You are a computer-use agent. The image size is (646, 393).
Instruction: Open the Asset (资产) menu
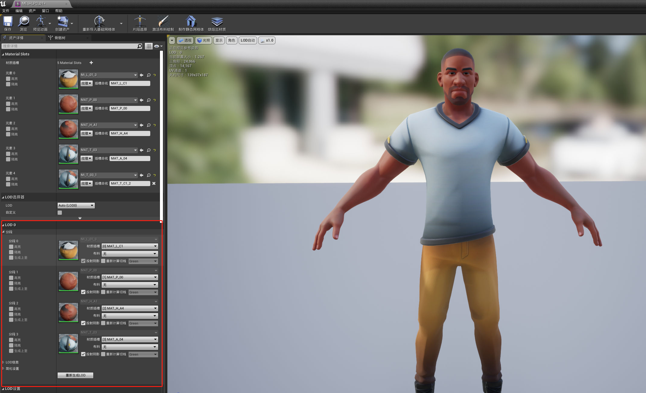tap(32, 11)
